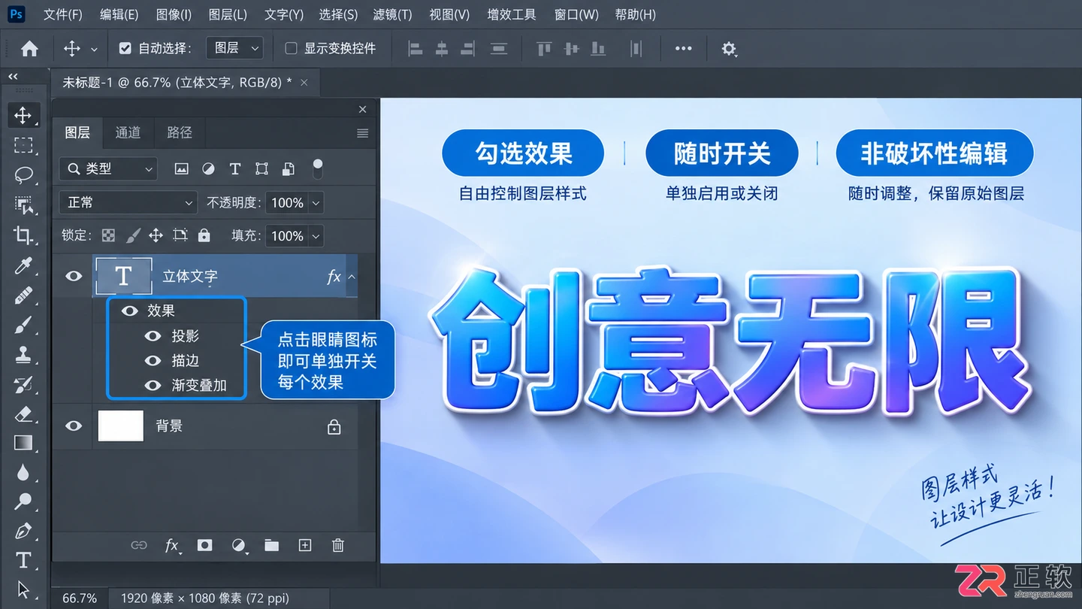Click the more options ellipsis button
The height and width of the screenshot is (609, 1082).
click(683, 49)
